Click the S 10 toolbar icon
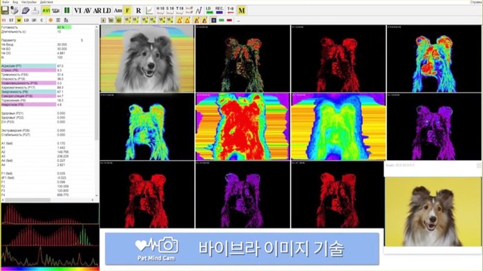This screenshot has width=483, height=271. 170,10
